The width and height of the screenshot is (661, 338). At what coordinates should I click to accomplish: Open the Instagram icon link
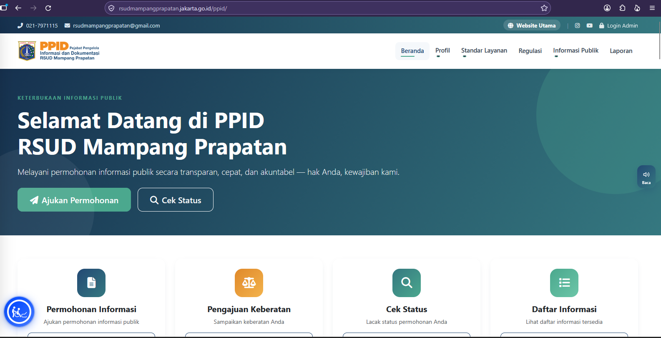pyautogui.click(x=578, y=25)
